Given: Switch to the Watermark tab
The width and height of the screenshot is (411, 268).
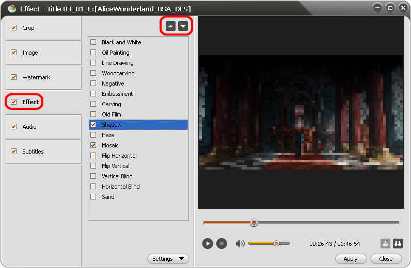Looking at the screenshot, I should tap(43, 77).
